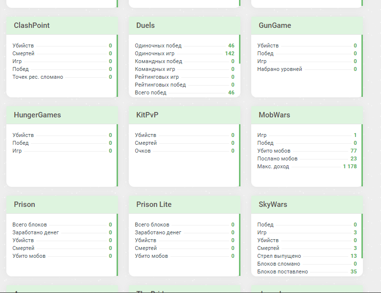Select the SkyWars blocks placed value 35
The image size is (381, 293).
point(354,271)
